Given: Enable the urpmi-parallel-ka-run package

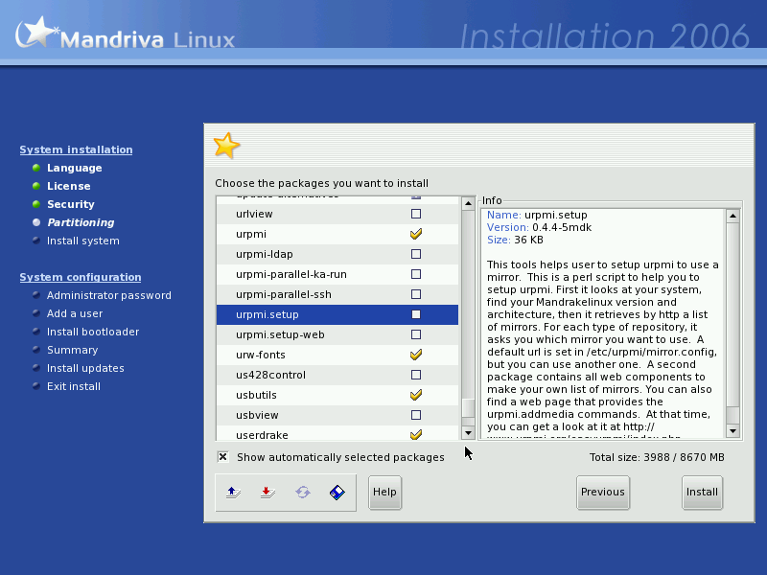Looking at the screenshot, I should [x=416, y=274].
